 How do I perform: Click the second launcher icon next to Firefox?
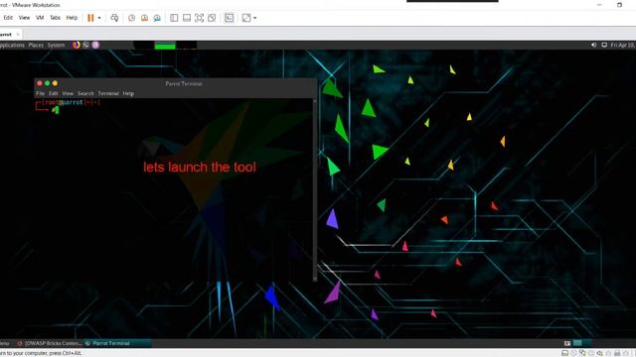[86, 45]
